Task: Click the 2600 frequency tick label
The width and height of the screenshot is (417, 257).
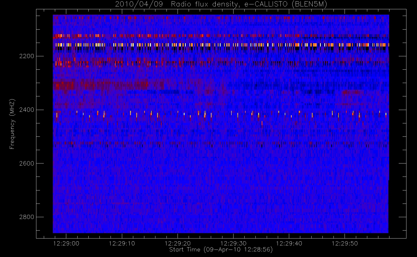Action: pyautogui.click(x=27, y=163)
